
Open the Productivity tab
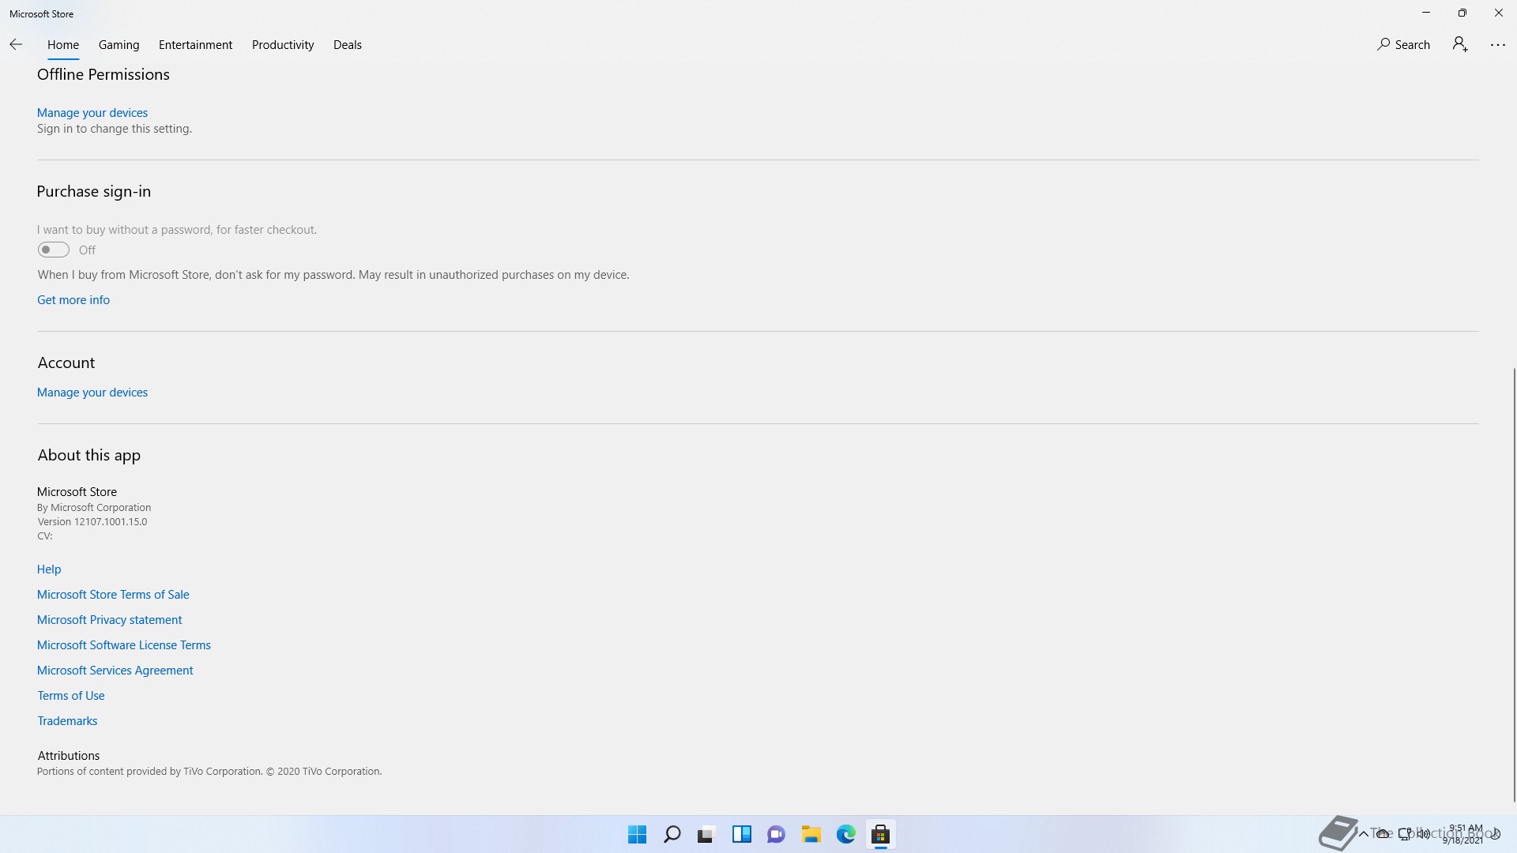tap(283, 45)
